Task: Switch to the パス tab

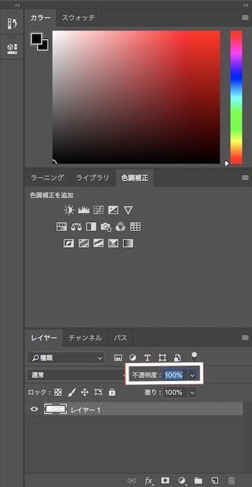Action: click(x=120, y=338)
